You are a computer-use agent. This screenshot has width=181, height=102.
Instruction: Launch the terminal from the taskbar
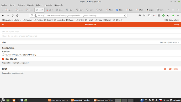(x=18, y=100)
